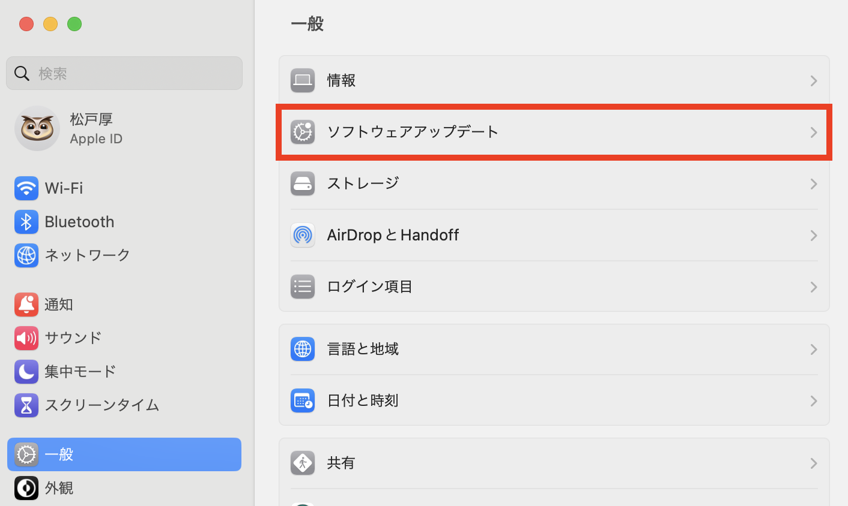The height and width of the screenshot is (506, 848).
Task: Click the 通知 bell icon
Action: (26, 304)
